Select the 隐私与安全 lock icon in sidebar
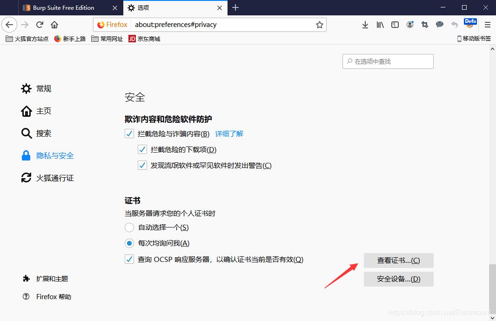The height and width of the screenshot is (321, 496). tap(26, 155)
